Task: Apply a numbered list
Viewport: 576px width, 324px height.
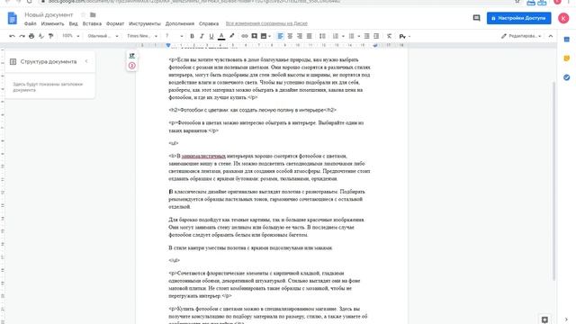Action: tap(336, 36)
